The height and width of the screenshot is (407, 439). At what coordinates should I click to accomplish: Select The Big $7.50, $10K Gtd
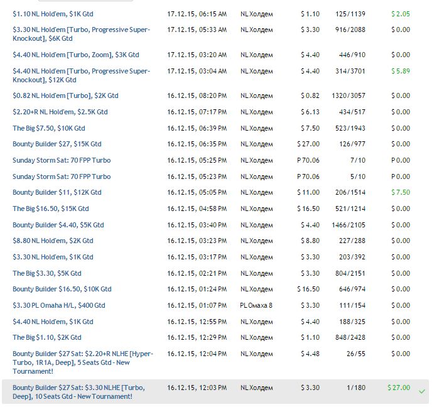pos(49,128)
